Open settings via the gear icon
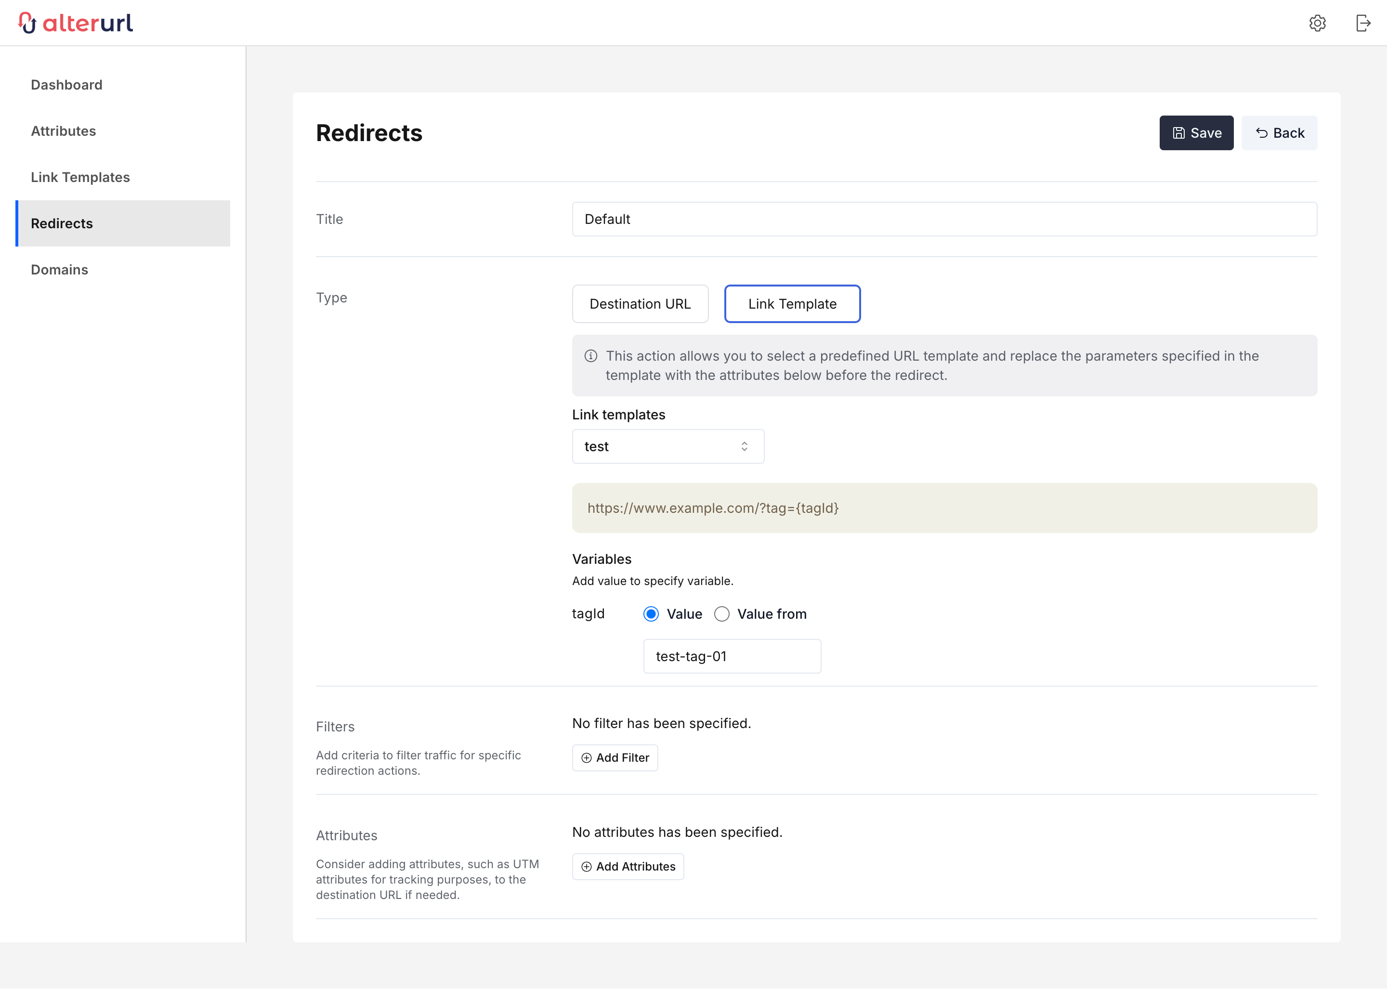 coord(1317,23)
